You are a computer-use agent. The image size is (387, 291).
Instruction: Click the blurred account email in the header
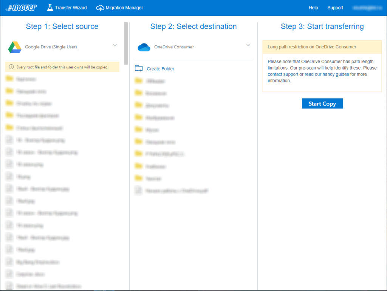pyautogui.click(x=367, y=8)
